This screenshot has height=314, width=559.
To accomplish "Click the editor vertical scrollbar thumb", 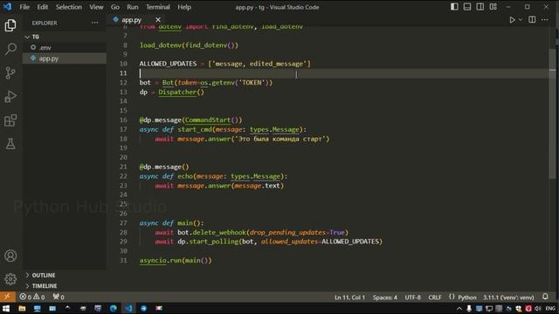I will pos(553,114).
